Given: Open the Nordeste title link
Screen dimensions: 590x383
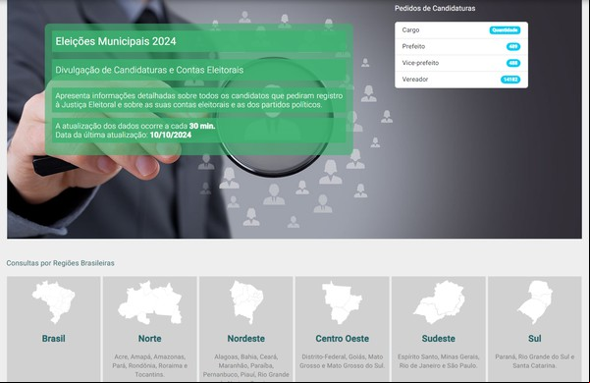Looking at the screenshot, I should point(246,339).
